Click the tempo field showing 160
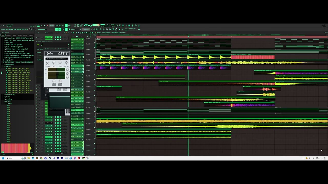Viewport: 328px width, 184px height. coord(52,26)
